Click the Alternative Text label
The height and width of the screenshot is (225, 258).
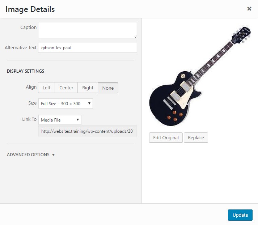pos(21,47)
